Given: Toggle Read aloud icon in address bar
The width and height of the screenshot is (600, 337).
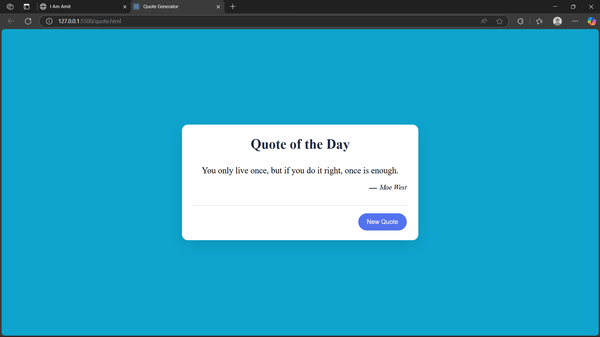Looking at the screenshot, I should pyautogui.click(x=484, y=21).
